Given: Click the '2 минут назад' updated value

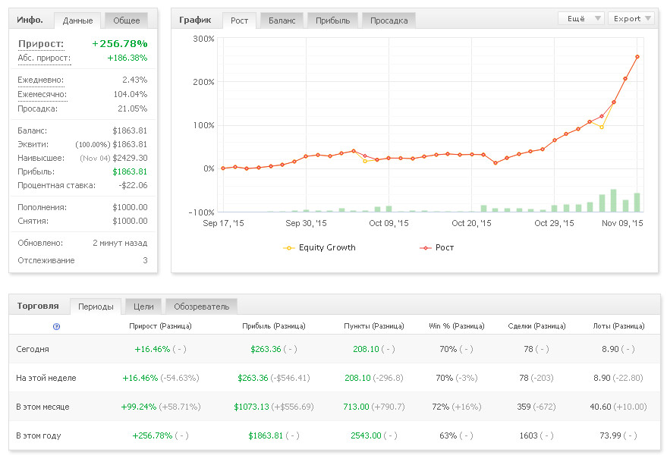Looking at the screenshot, I should pos(120,244).
